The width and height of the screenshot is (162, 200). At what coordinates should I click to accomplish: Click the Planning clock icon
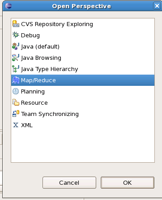tap(16, 91)
